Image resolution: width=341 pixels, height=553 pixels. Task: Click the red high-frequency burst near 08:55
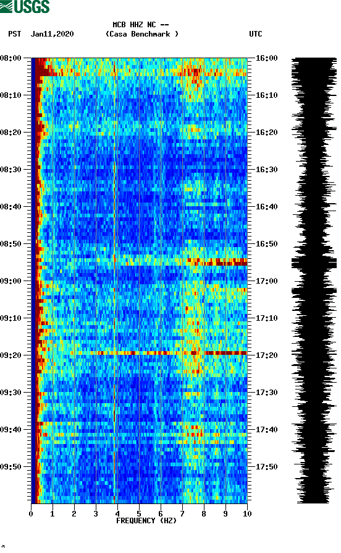click(x=217, y=262)
